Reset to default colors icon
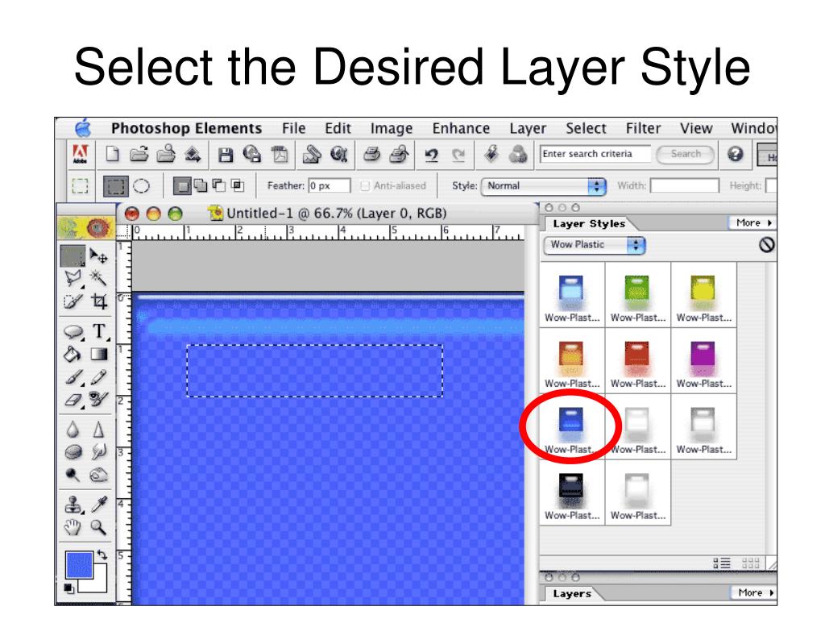 (69, 588)
